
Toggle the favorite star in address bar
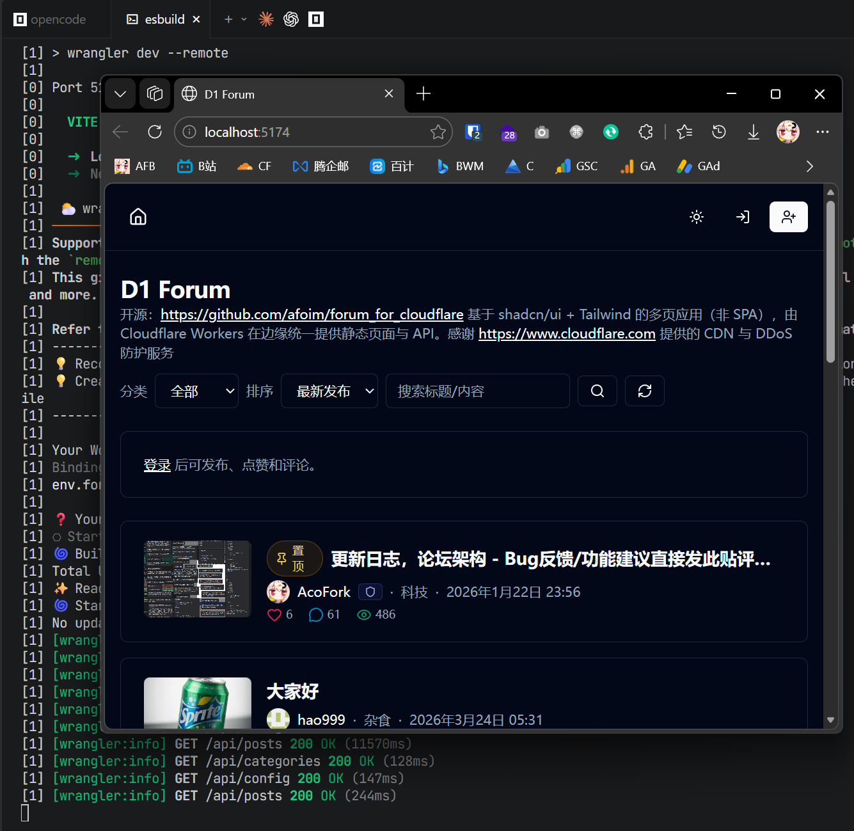[438, 132]
